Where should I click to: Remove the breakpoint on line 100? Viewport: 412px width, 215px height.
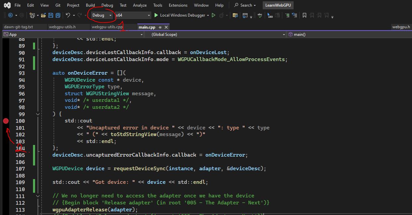(x=6, y=121)
